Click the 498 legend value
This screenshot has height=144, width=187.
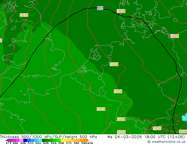[x=23, y=143]
